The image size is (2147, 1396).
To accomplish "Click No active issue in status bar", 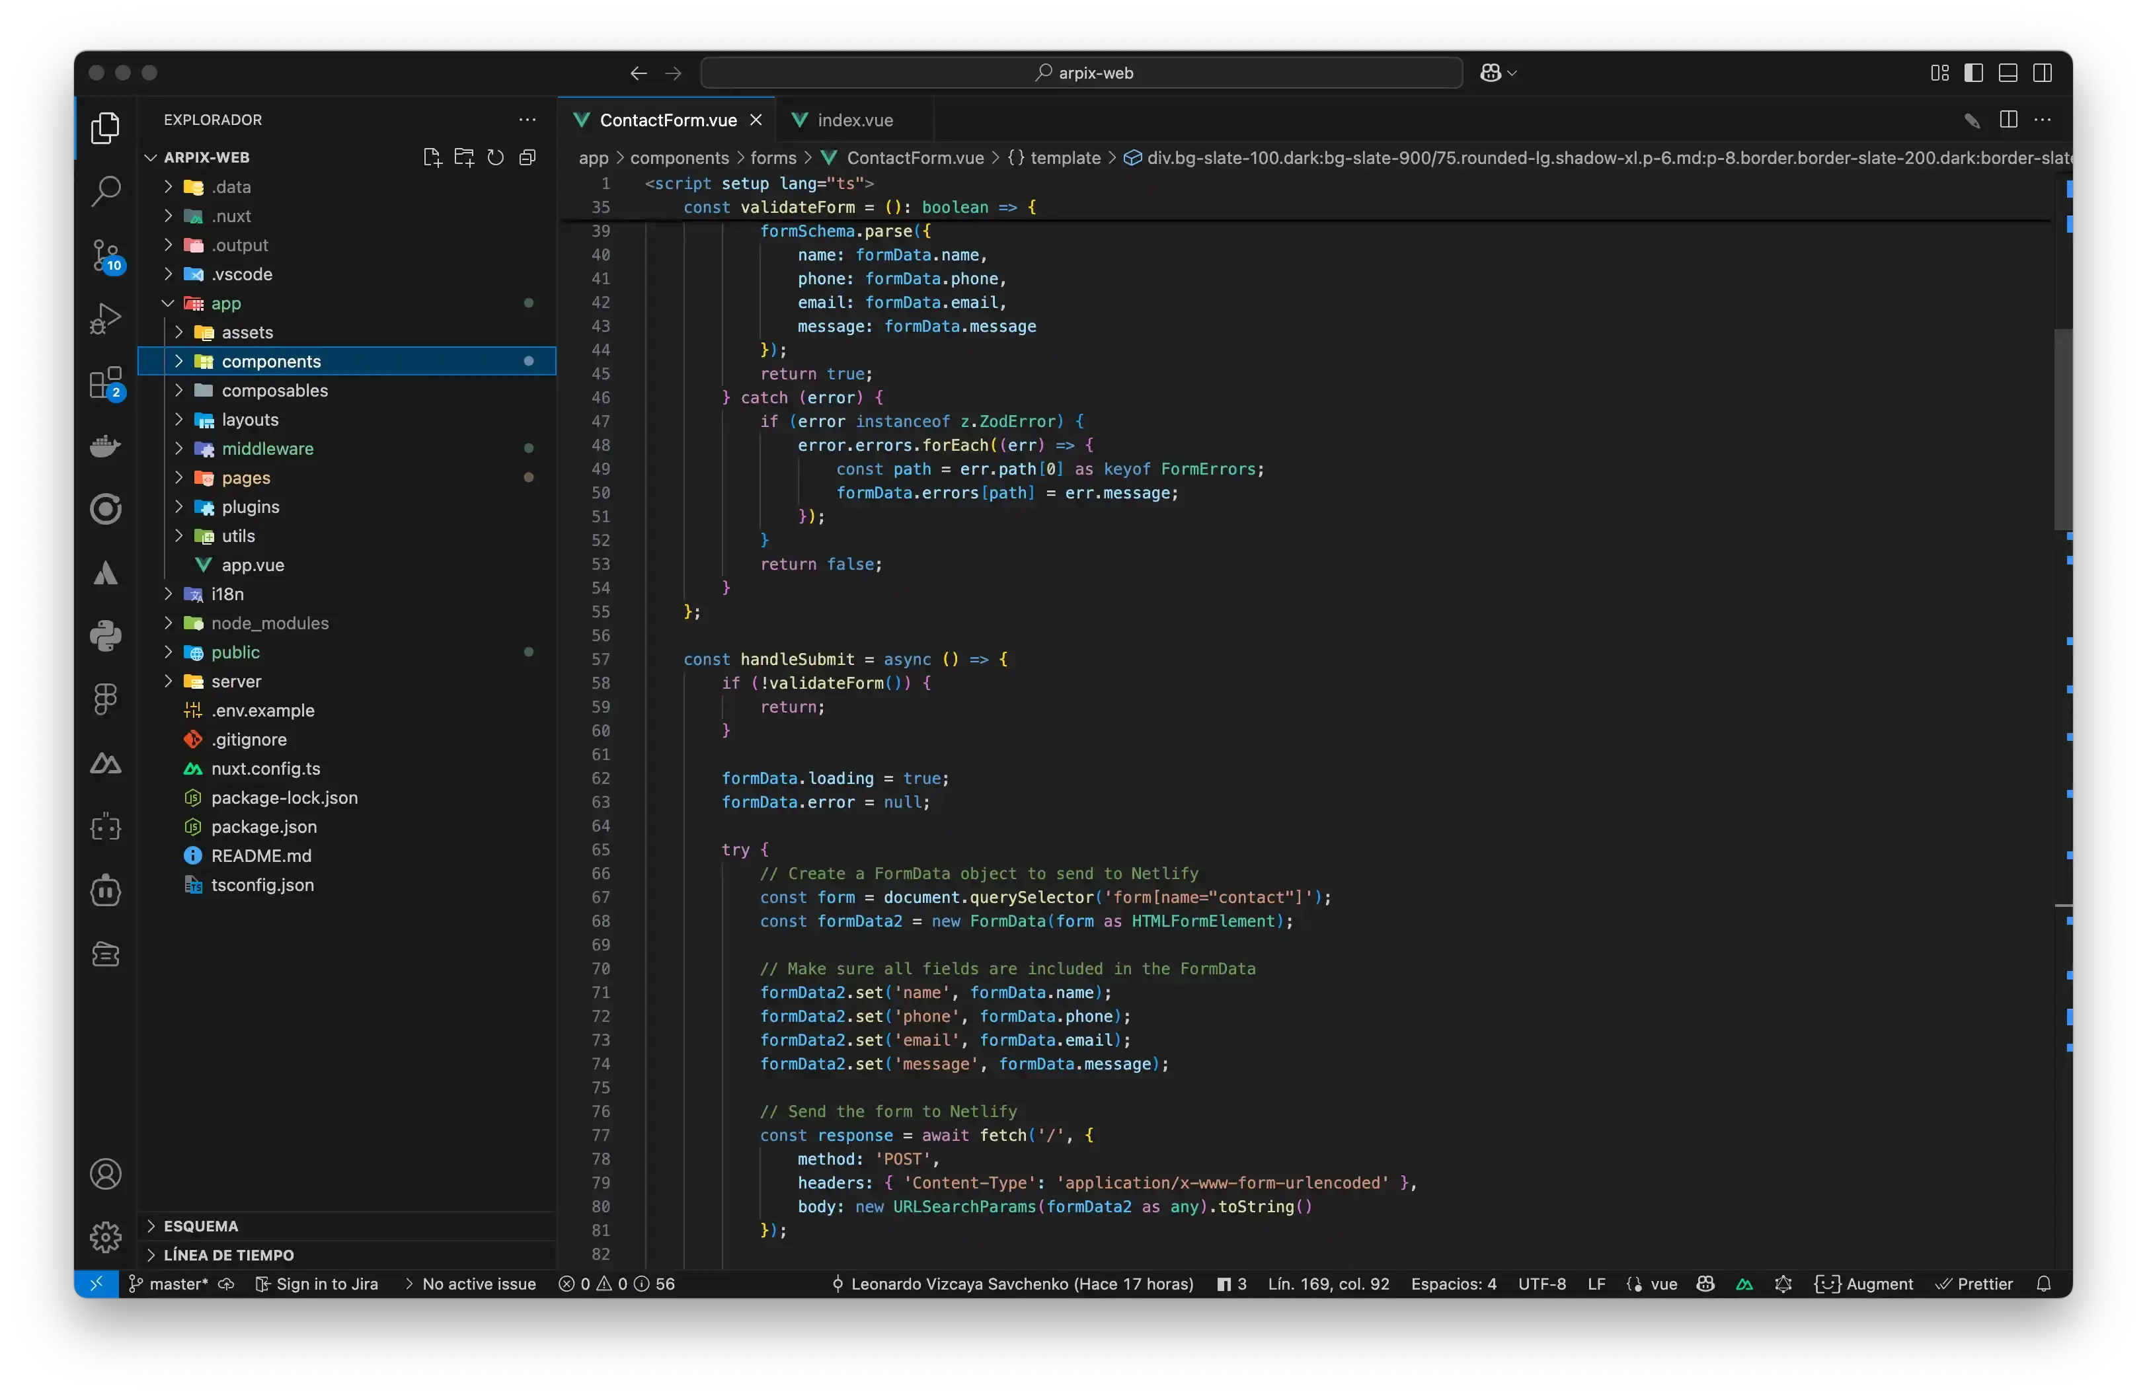I will coord(470,1283).
